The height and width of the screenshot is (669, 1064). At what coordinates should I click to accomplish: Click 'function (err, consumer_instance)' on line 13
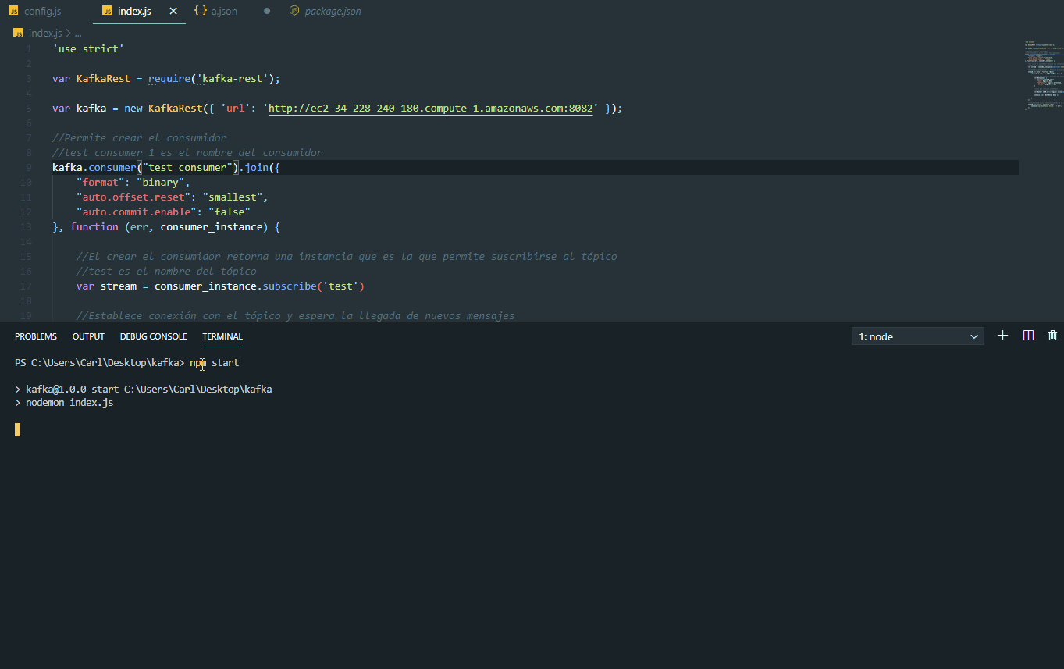169,227
